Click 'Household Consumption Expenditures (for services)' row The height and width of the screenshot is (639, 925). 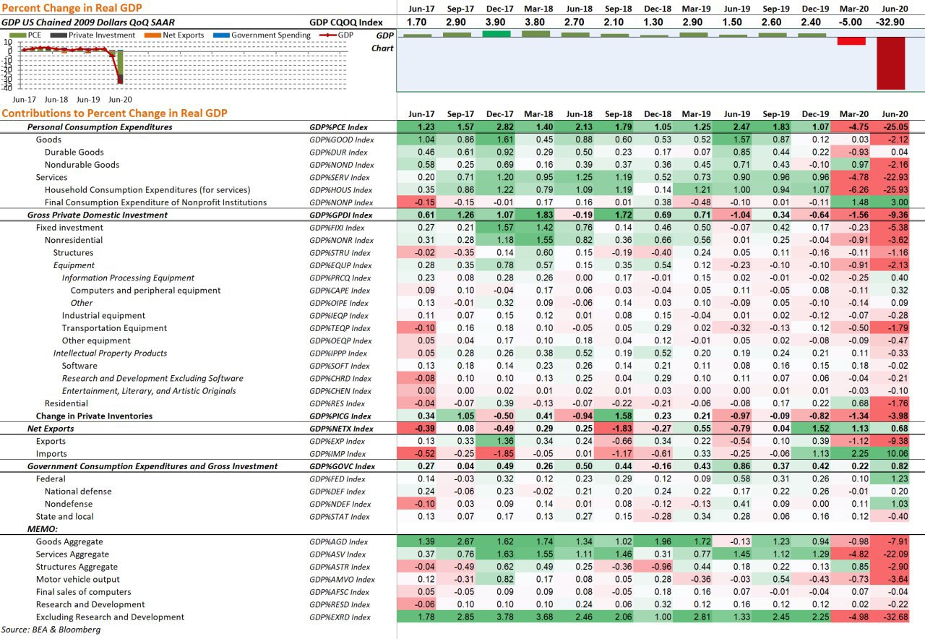[146, 190]
